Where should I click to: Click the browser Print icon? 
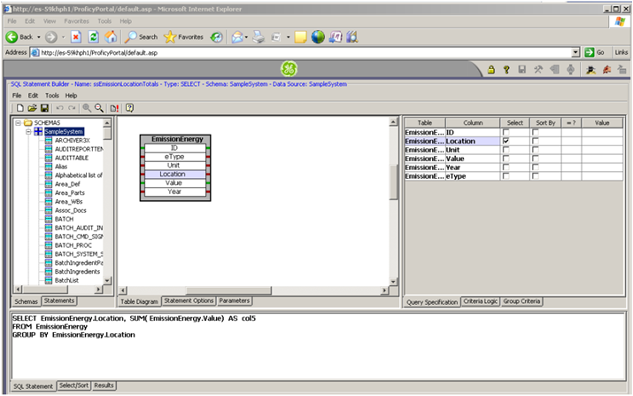(259, 37)
